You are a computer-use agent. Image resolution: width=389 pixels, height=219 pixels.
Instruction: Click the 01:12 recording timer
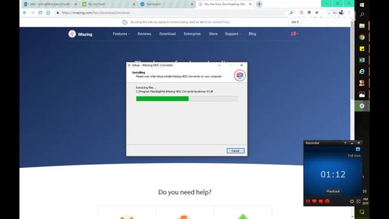[x=333, y=175]
